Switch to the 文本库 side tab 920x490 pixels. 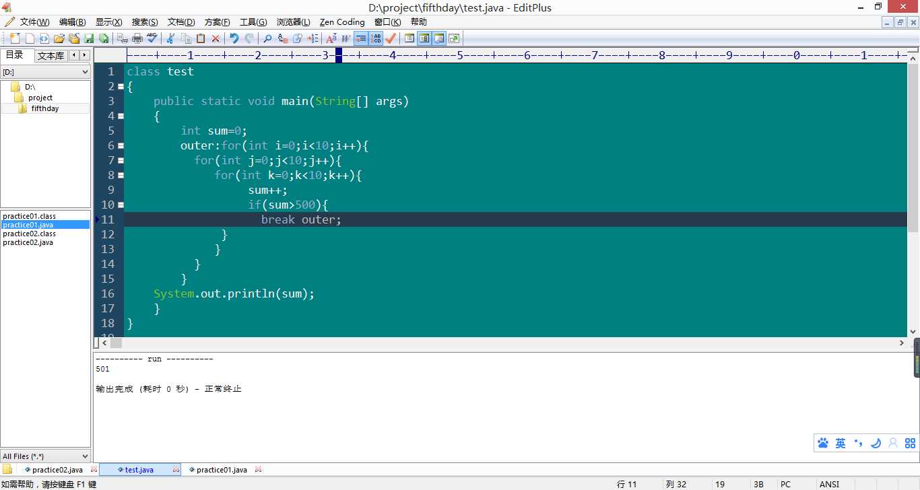pos(51,56)
